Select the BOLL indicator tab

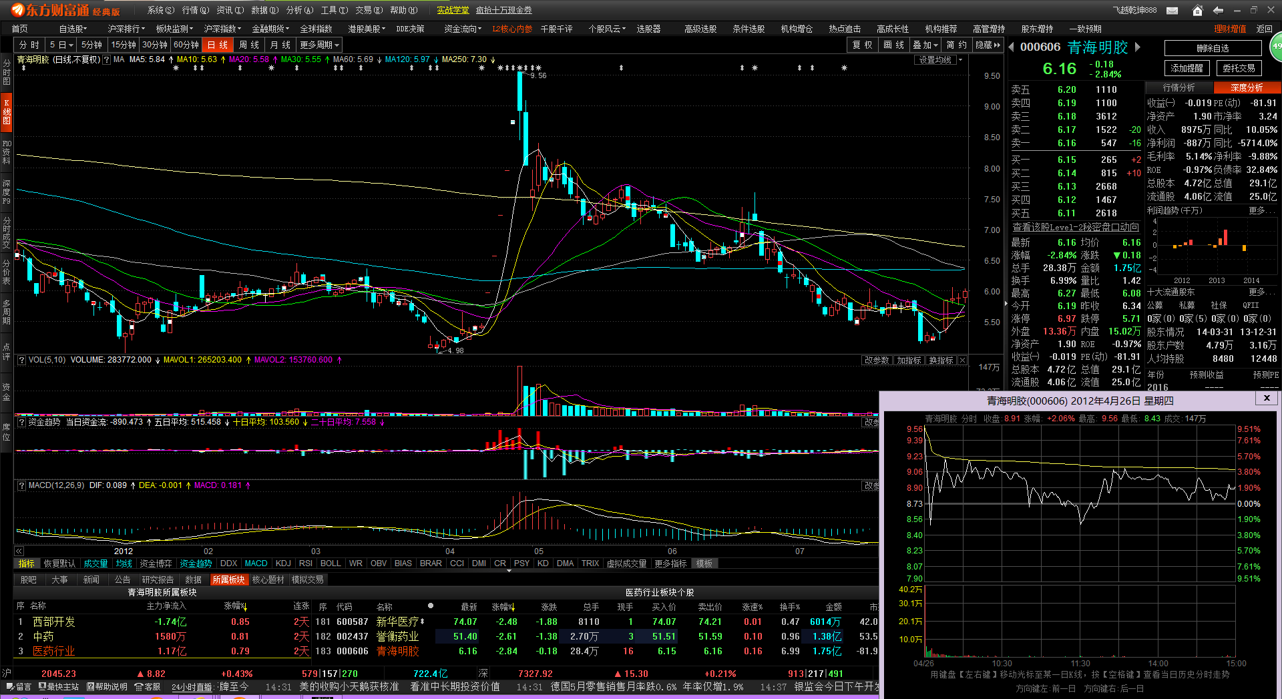point(331,563)
